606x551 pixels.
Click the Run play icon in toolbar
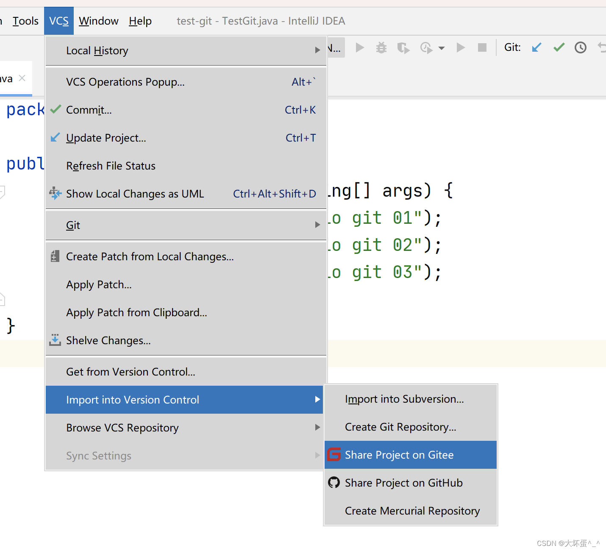tap(360, 47)
